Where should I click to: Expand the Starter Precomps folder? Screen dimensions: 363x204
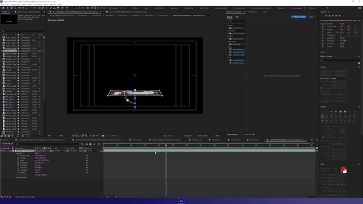(x=228, y=33)
